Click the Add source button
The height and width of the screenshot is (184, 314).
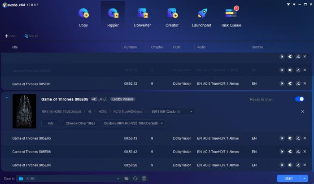click(x=10, y=36)
